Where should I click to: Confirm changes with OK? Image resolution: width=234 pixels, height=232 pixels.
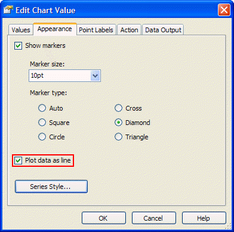104,218
